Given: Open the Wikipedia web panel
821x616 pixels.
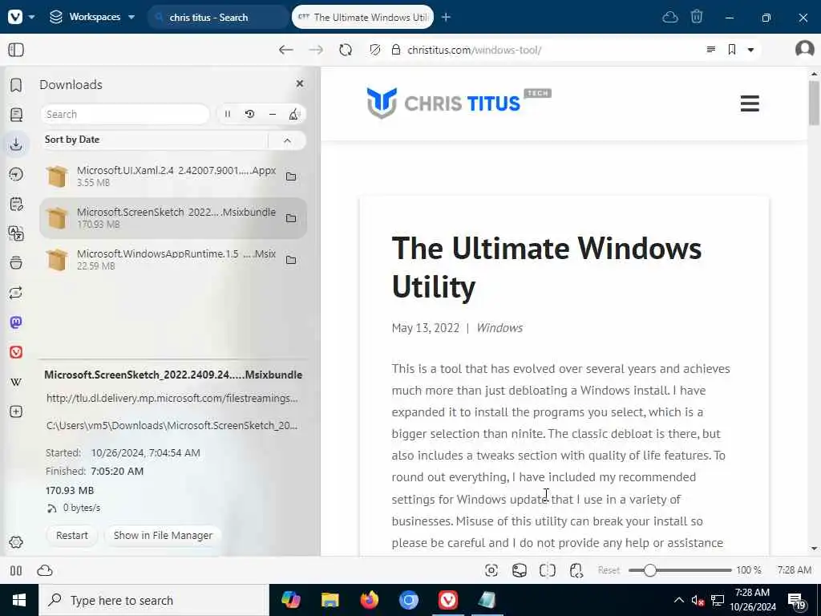Looking at the screenshot, I should (16, 382).
